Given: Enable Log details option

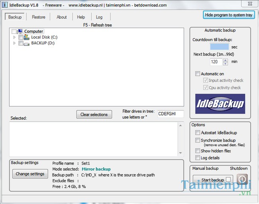Looking at the screenshot, I should pyautogui.click(x=198, y=158).
